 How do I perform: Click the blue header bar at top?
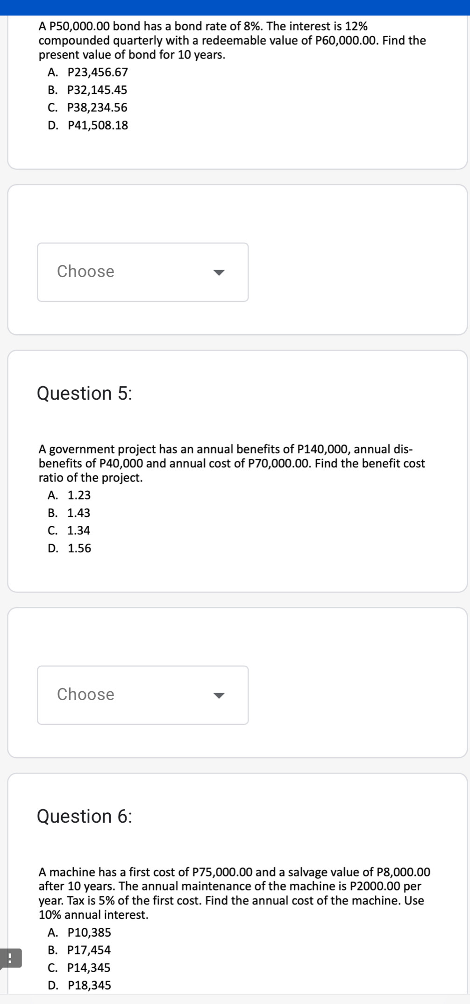[x=235, y=7]
